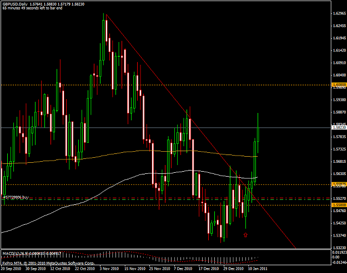347x273 pixels.
Task: Click the 1.53740 price axis label
Action: [339, 235]
